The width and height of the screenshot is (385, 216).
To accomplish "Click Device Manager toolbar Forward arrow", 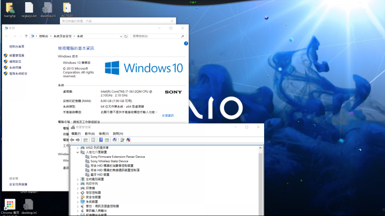I will [78, 140].
